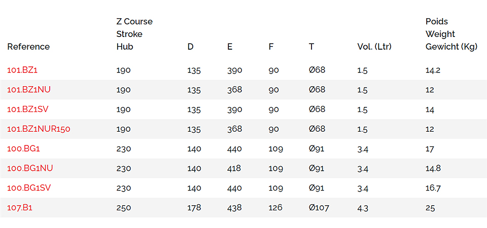Select the 250 stroke value cell

[x=124, y=208]
